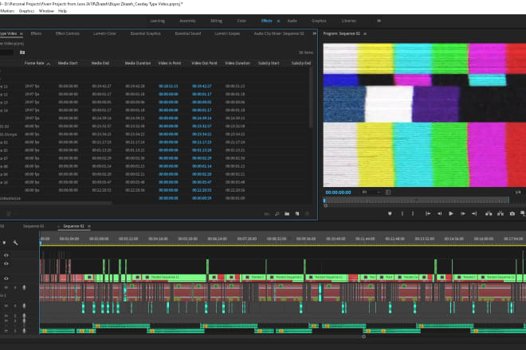Mute the bottom audio track
Viewport: 526px width, 350px height.
[6, 331]
